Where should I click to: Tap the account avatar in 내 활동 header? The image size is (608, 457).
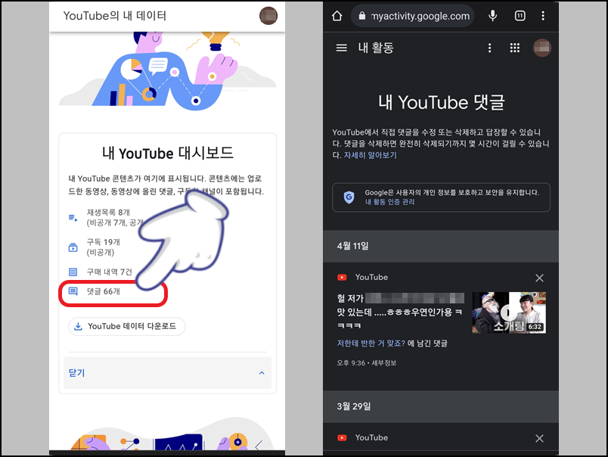(x=542, y=48)
